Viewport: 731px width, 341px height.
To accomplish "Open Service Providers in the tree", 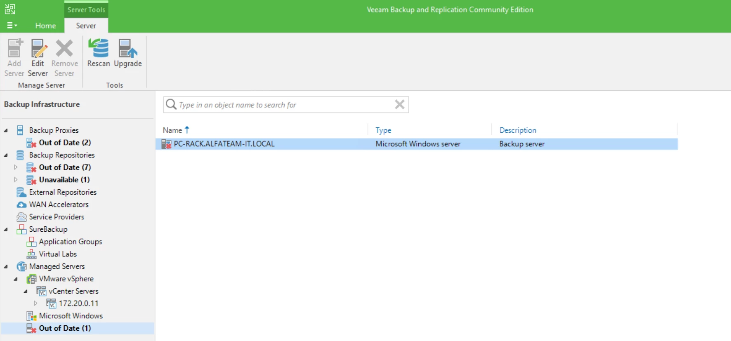I will [x=57, y=217].
